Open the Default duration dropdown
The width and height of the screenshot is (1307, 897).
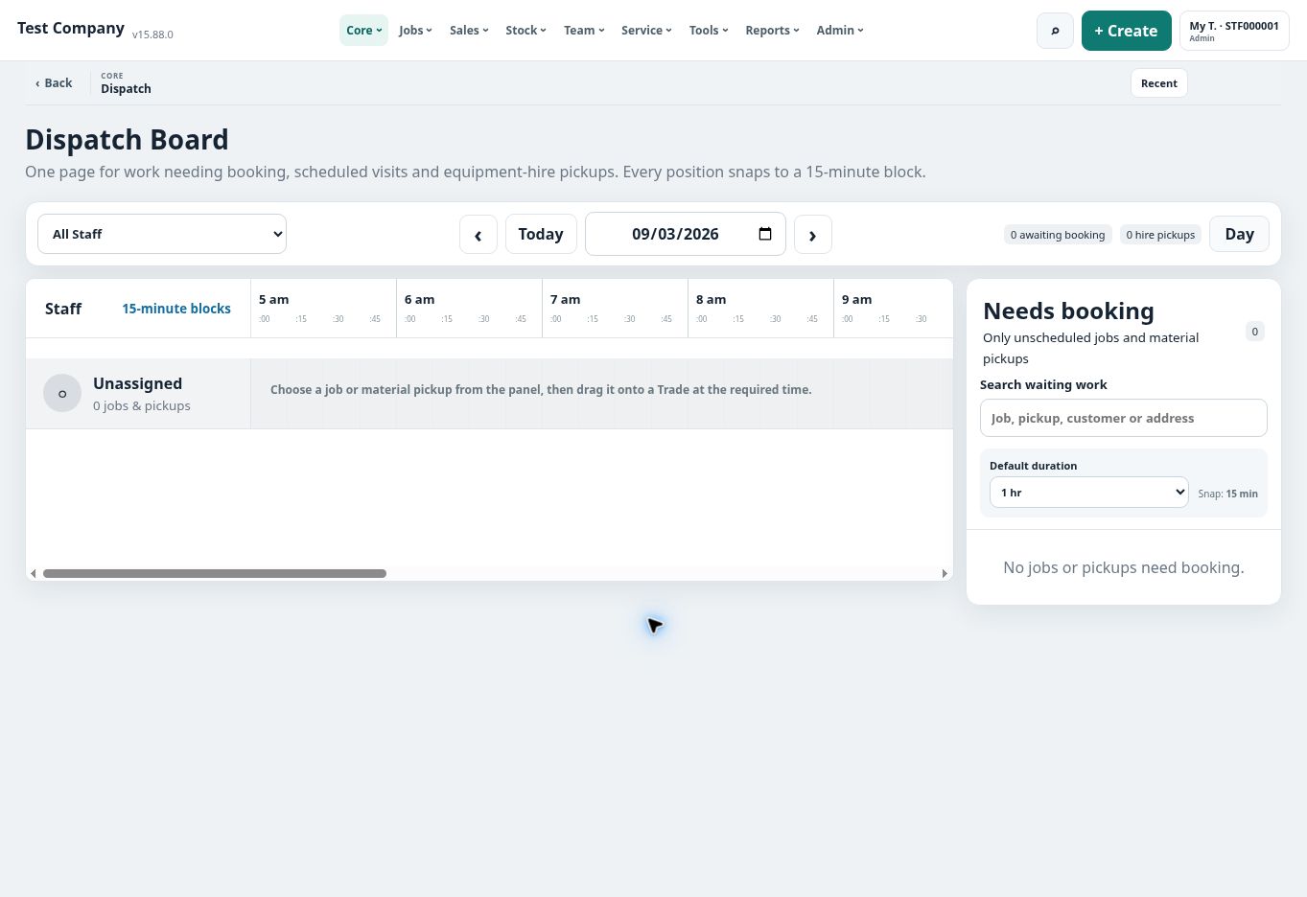(1088, 492)
